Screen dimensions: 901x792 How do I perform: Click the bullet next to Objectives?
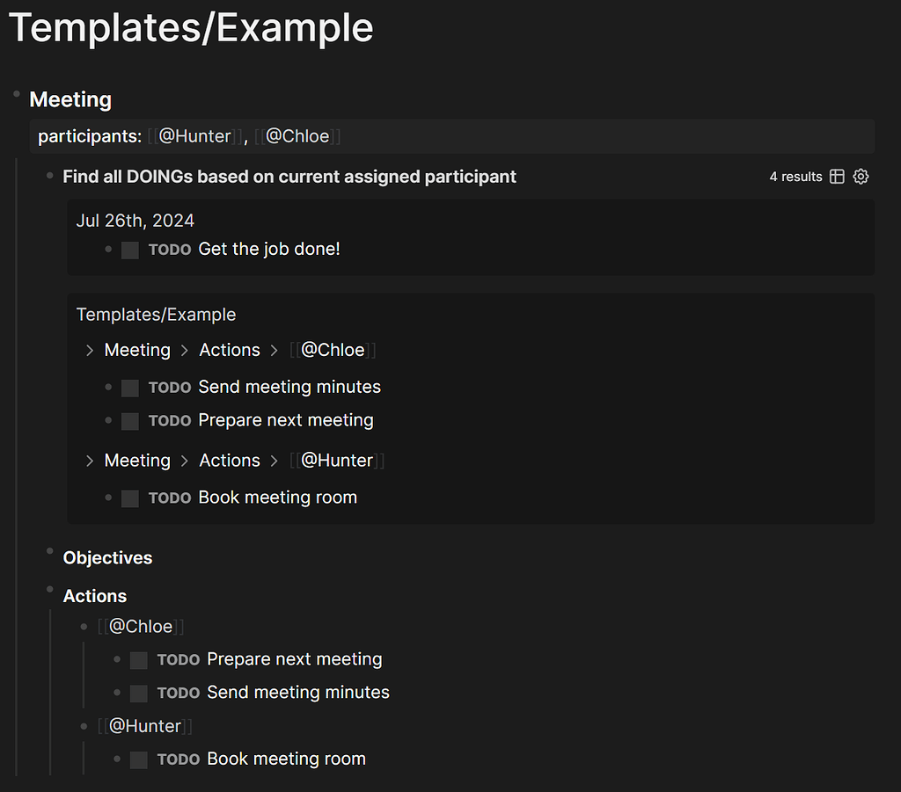point(50,551)
